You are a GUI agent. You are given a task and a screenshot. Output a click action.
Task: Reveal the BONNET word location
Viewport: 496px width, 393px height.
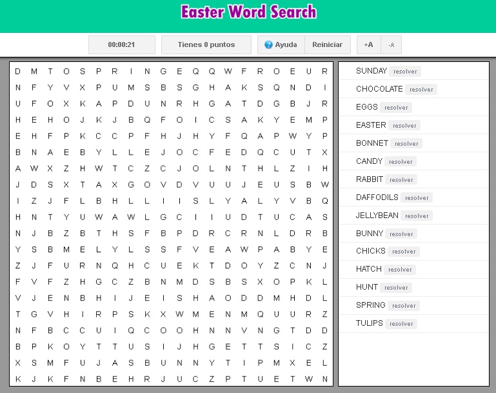[406, 144]
